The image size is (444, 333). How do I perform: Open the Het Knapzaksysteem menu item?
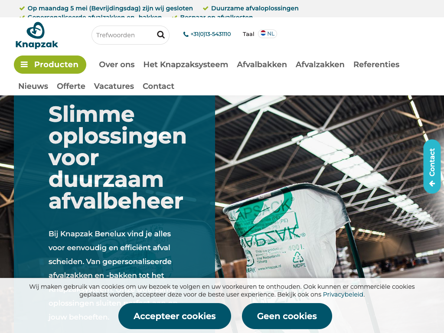(186, 65)
